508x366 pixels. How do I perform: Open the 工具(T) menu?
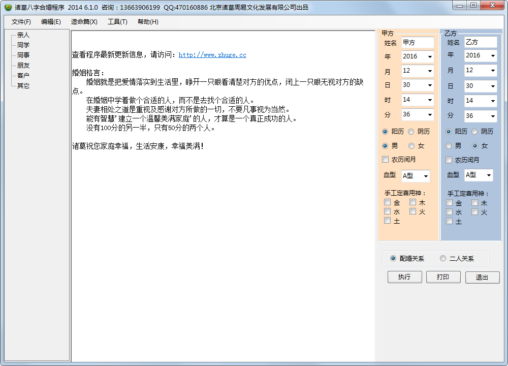tap(117, 22)
